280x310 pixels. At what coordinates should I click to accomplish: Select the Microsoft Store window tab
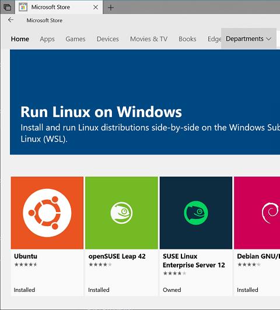59,7
